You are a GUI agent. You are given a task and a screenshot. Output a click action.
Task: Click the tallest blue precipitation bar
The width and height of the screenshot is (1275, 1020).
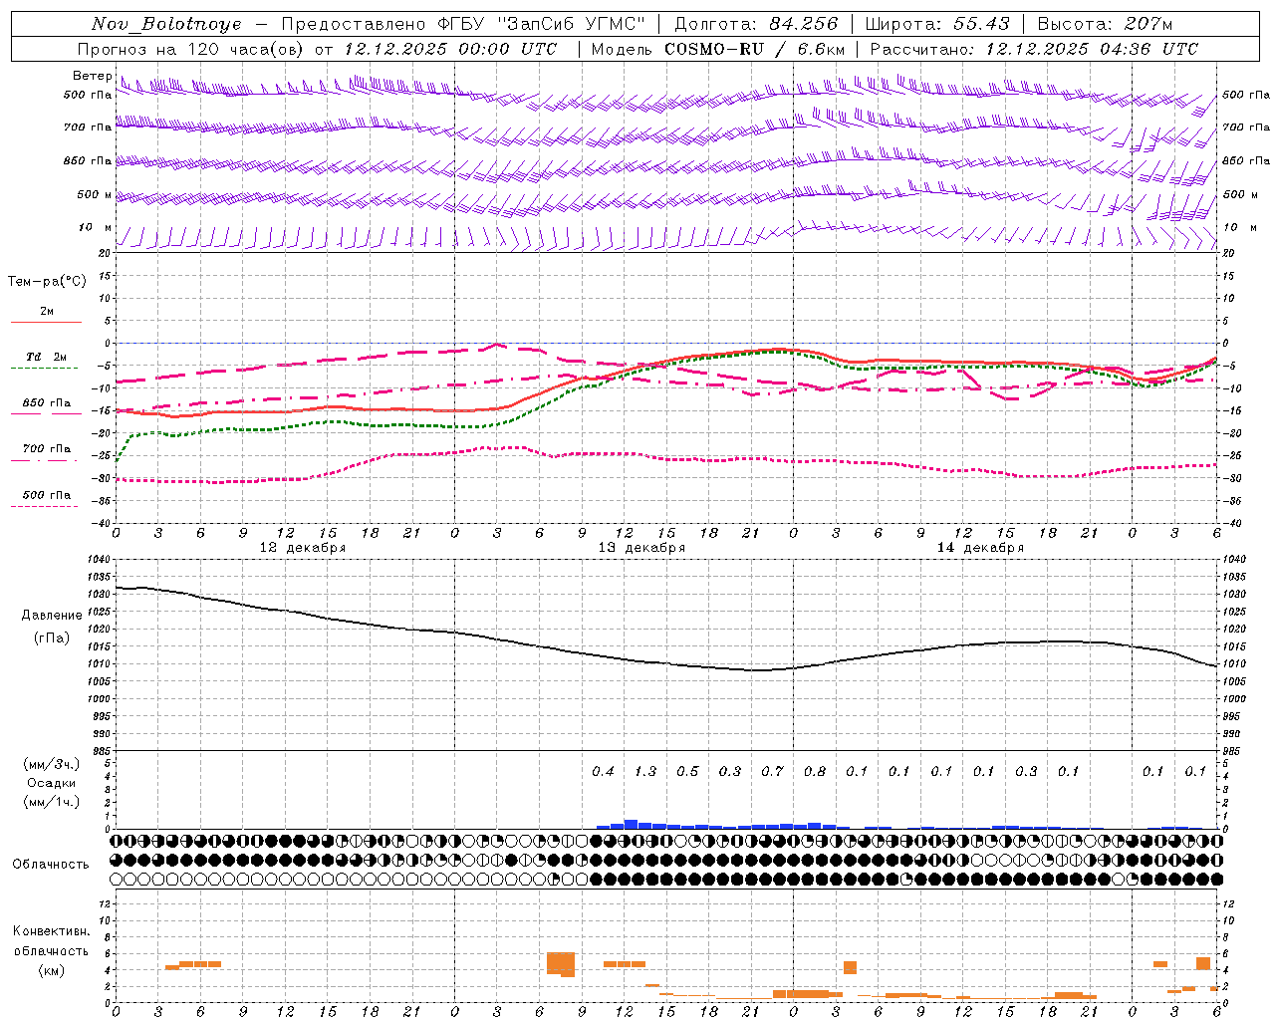pyautogui.click(x=631, y=825)
